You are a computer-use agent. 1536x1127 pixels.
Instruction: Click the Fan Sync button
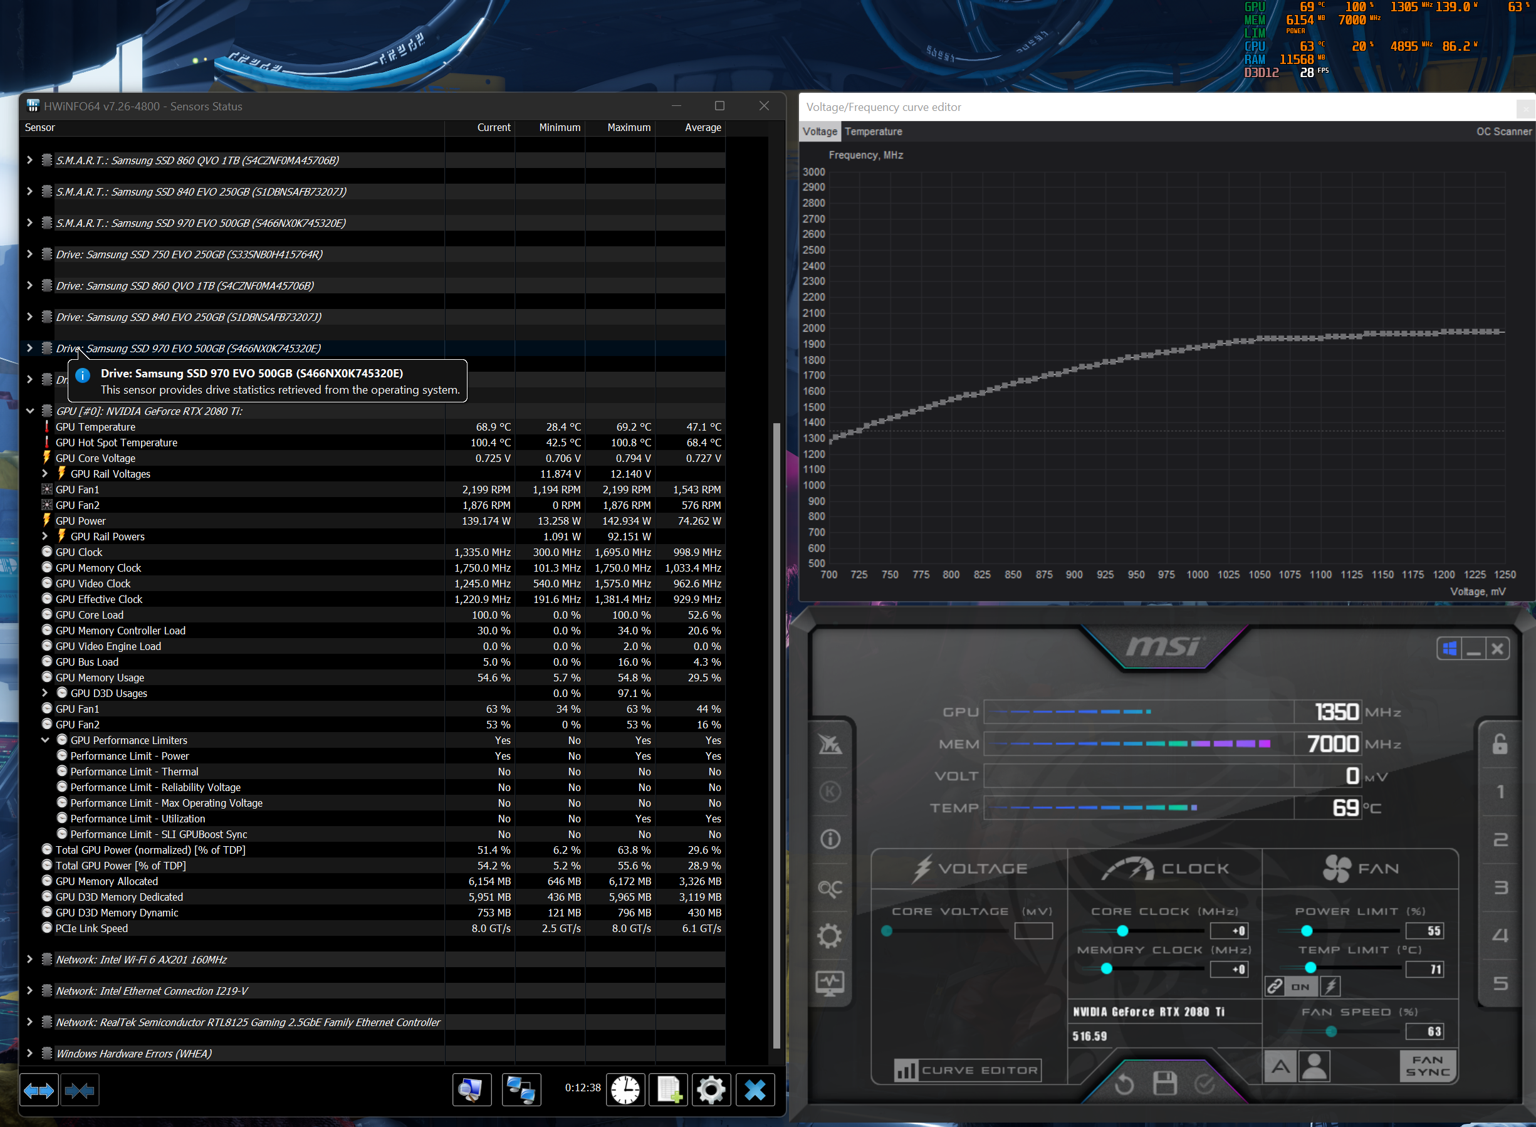pos(1428,1066)
